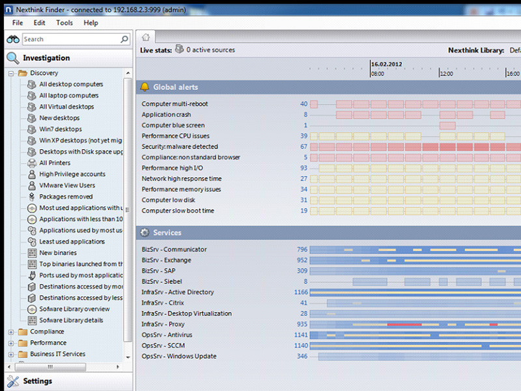Click the Live stats computer icon
This screenshot has height=391, width=521.
click(180, 50)
